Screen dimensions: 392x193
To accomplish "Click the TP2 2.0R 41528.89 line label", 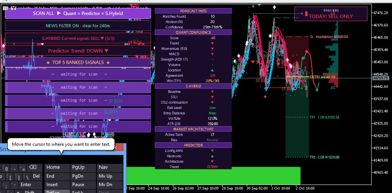I will (325, 157).
